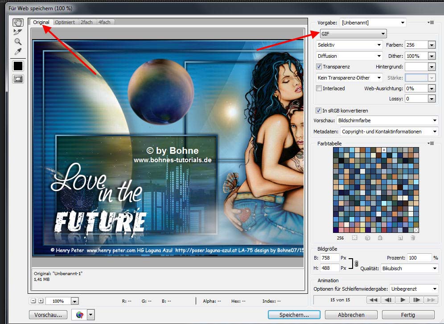Disable the Transparenz checkbox
The image size is (444, 324).
coord(319,67)
